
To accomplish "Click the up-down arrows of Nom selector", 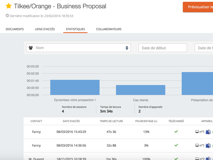I will coord(127,48).
